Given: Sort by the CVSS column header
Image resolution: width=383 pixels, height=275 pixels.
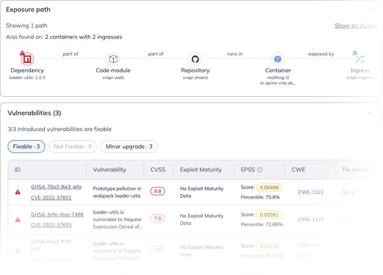Looking at the screenshot, I should coord(157,169).
